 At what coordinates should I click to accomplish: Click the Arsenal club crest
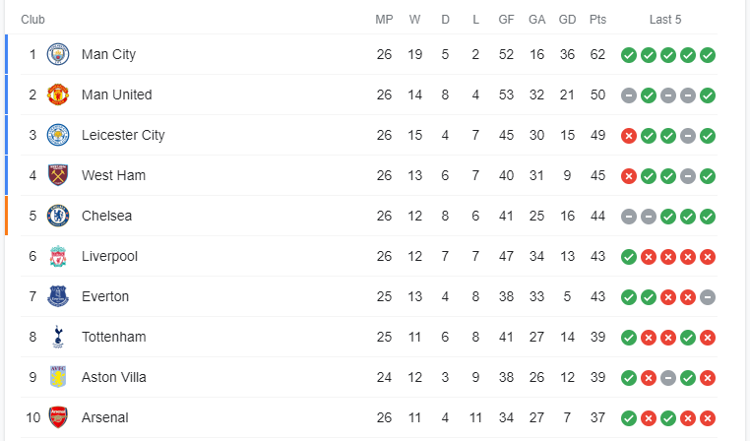click(58, 417)
